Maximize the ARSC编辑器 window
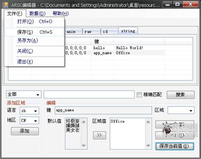 (x=177, y=4)
